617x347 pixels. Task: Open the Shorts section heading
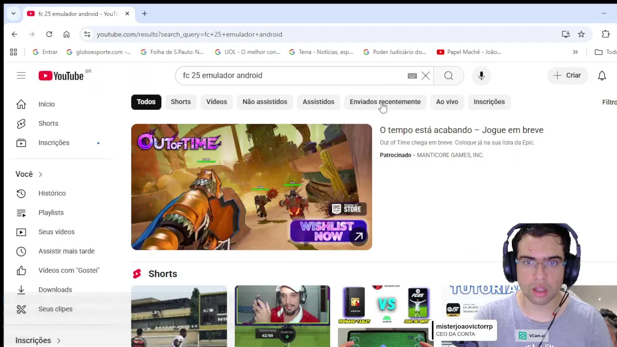coord(162,274)
